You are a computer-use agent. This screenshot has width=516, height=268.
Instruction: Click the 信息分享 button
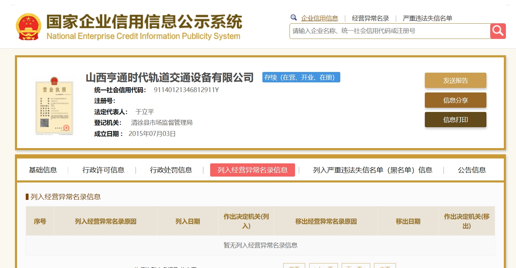[455, 100]
